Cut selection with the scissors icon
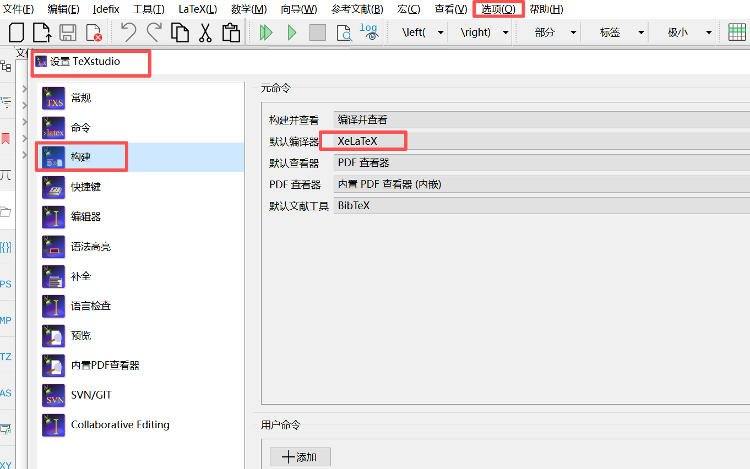 click(205, 32)
